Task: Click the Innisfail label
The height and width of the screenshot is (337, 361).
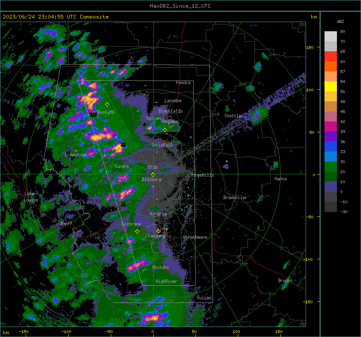Action: click(x=162, y=145)
